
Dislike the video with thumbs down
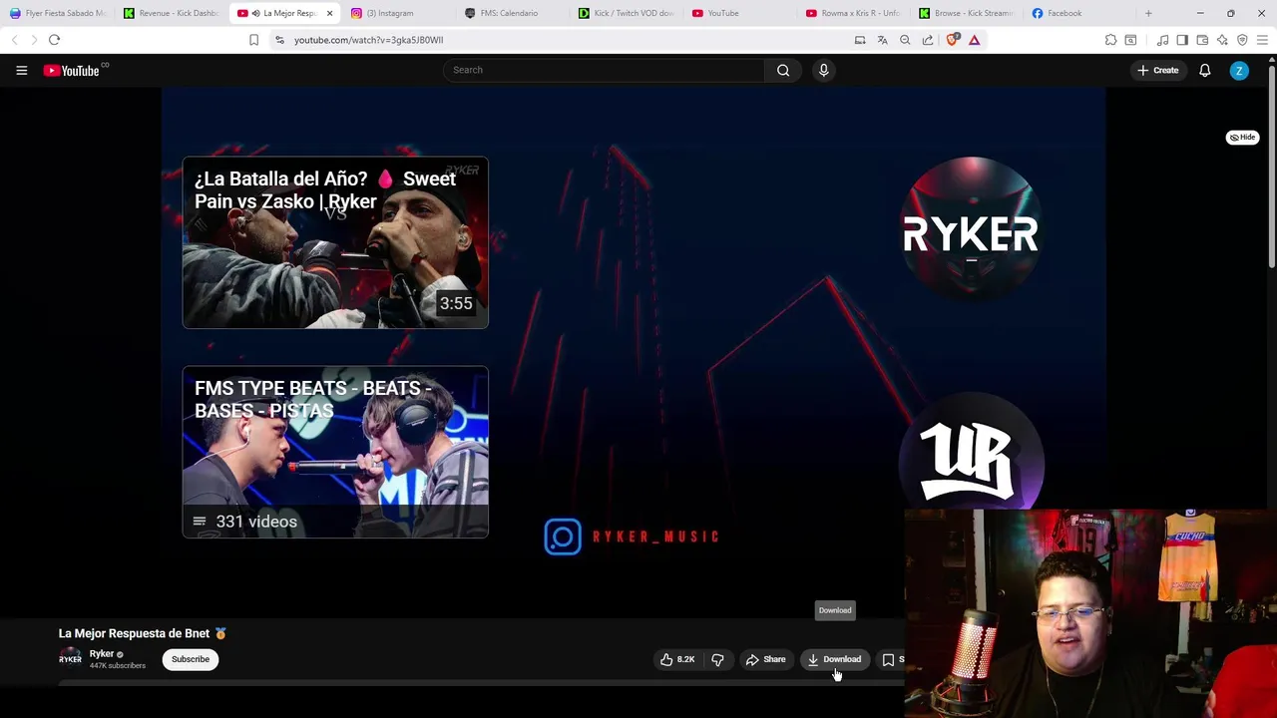tap(717, 659)
